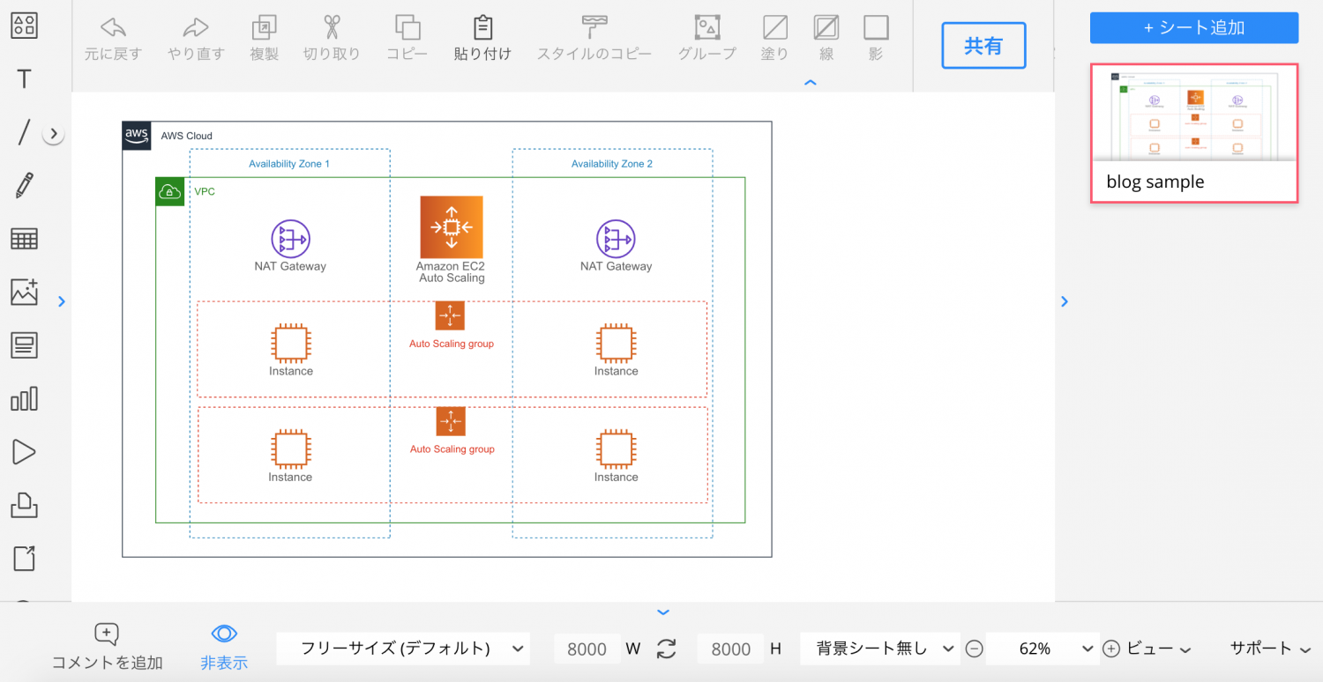
Task: Click the bar chart icon
Action: point(24,399)
